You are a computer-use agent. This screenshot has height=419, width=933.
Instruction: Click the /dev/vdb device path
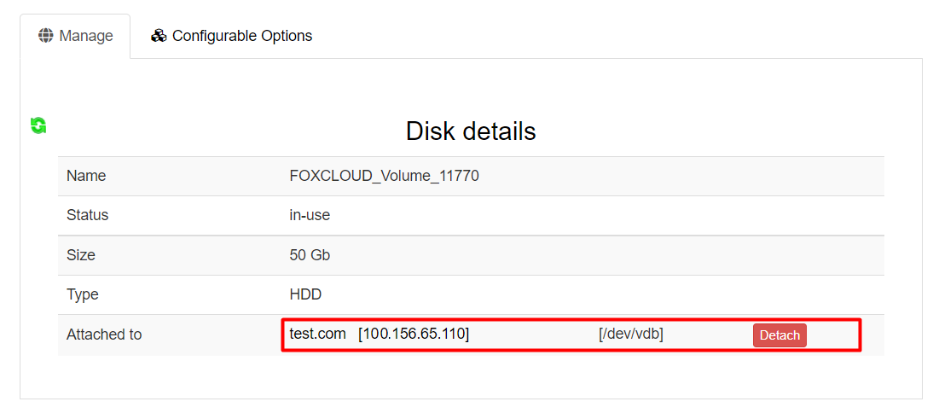tap(631, 335)
